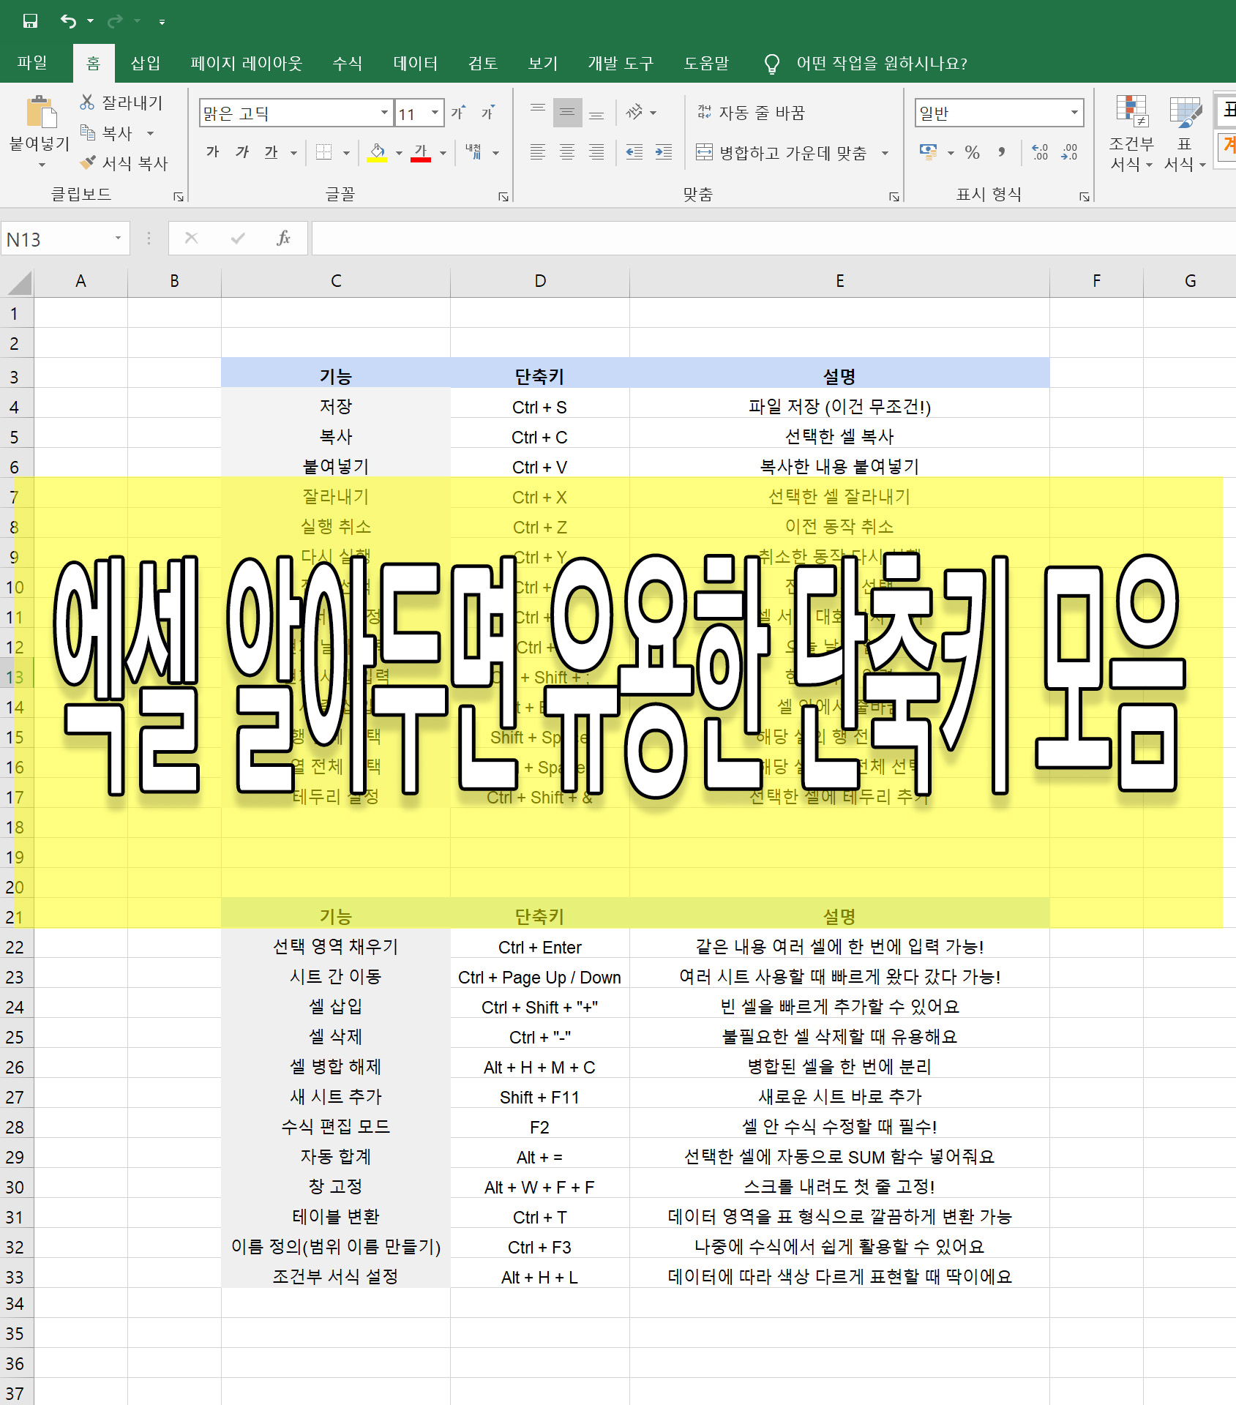Click the Cut (잘라내기) scissors icon

coord(87,102)
